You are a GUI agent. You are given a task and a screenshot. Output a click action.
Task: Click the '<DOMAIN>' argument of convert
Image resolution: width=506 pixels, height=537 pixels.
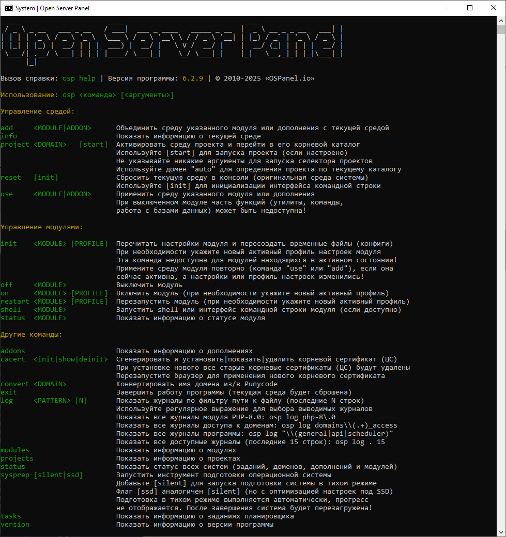50,384
